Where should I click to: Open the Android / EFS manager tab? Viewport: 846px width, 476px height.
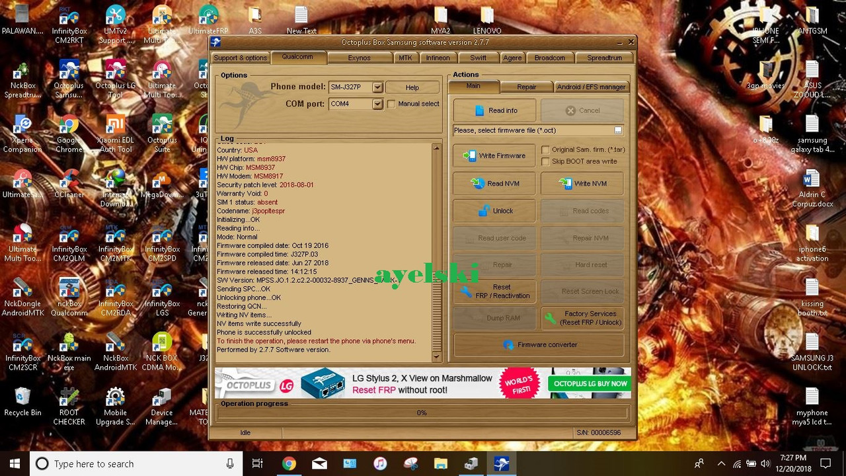click(x=590, y=87)
